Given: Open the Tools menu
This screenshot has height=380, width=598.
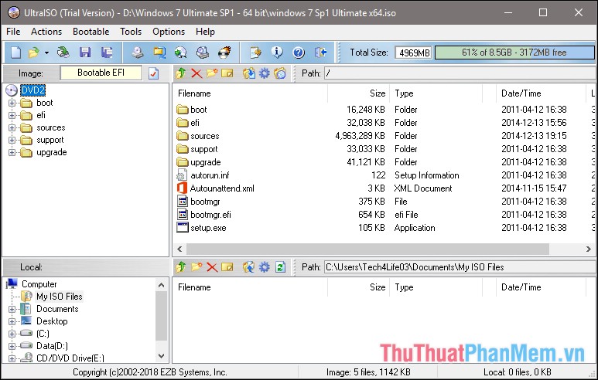Looking at the screenshot, I should [131, 32].
